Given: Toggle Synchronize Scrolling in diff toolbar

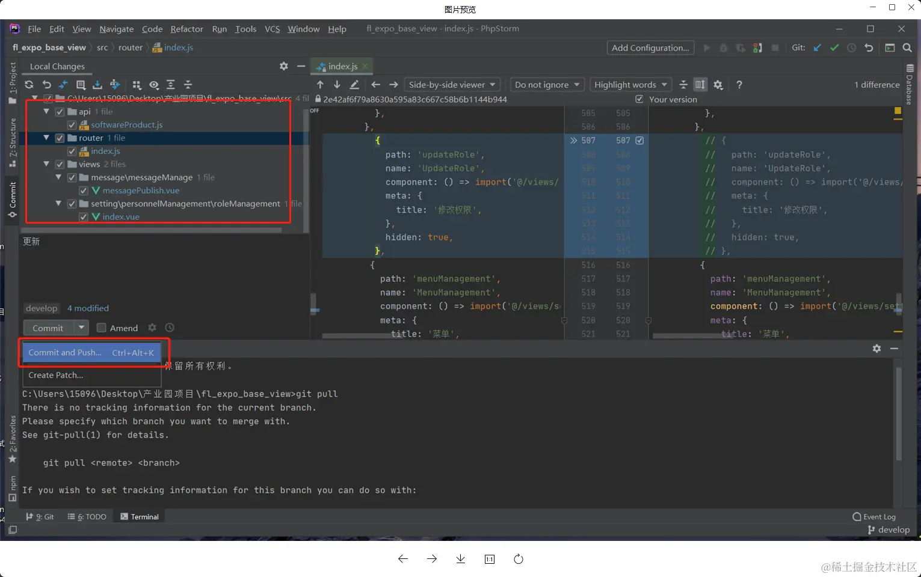Looking at the screenshot, I should click(x=700, y=85).
